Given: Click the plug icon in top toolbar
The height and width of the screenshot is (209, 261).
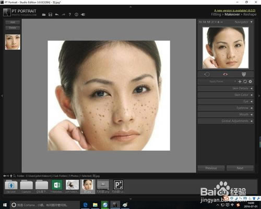Looking at the screenshot, I should 83,15.
